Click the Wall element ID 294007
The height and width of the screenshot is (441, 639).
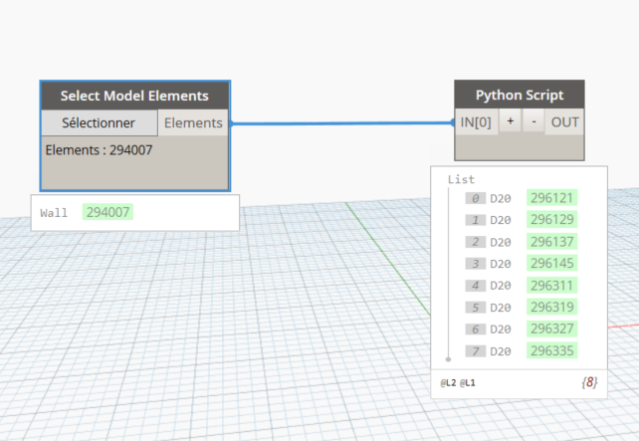108,212
